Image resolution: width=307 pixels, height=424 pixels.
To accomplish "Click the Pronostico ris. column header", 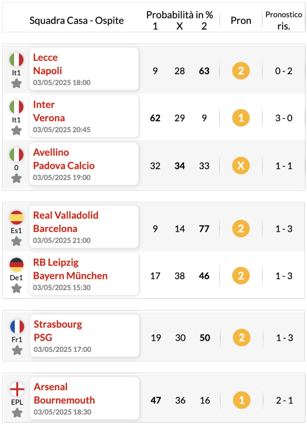I will coord(284,20).
